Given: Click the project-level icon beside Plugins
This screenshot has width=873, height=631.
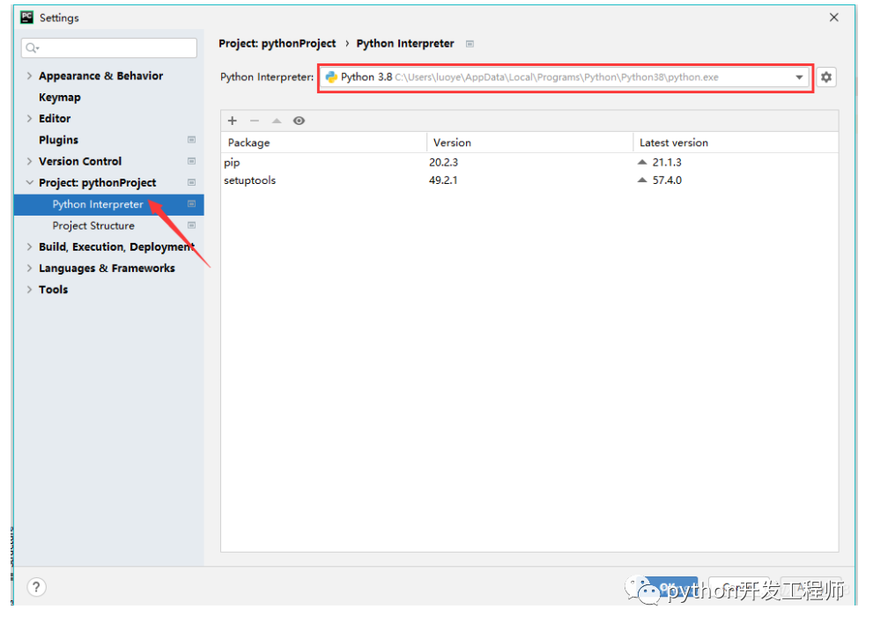Looking at the screenshot, I should 191,140.
